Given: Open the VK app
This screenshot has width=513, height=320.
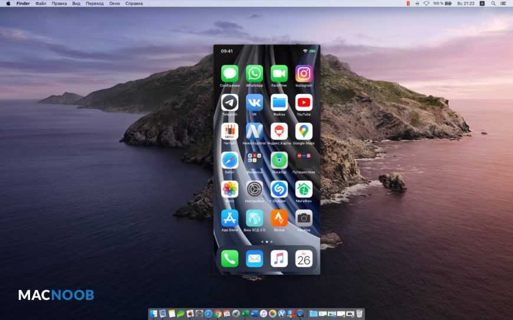Looking at the screenshot, I should pyautogui.click(x=254, y=102).
